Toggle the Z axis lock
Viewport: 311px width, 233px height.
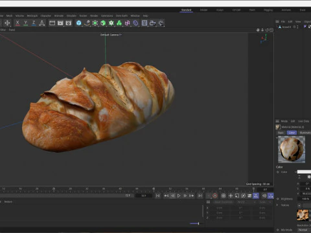click(34, 23)
